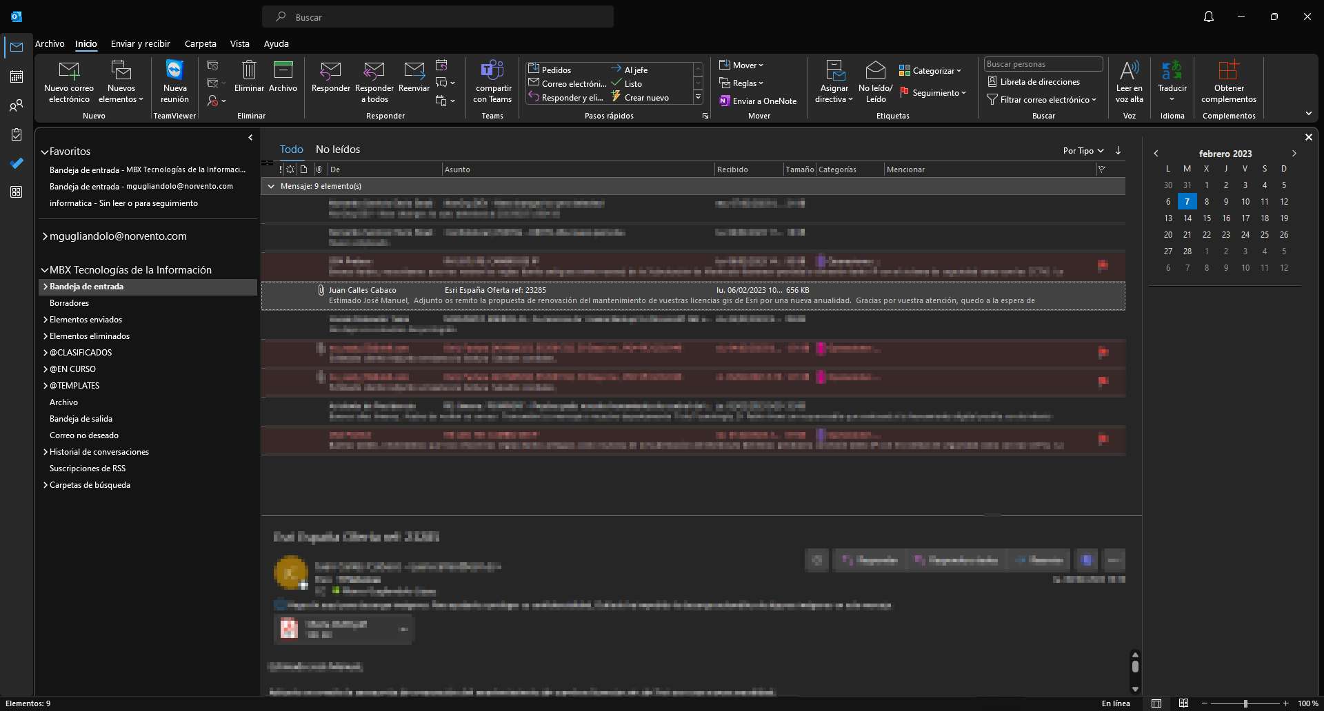Collapse the ribbon with chevron
The image size is (1324, 711).
coord(1308,114)
